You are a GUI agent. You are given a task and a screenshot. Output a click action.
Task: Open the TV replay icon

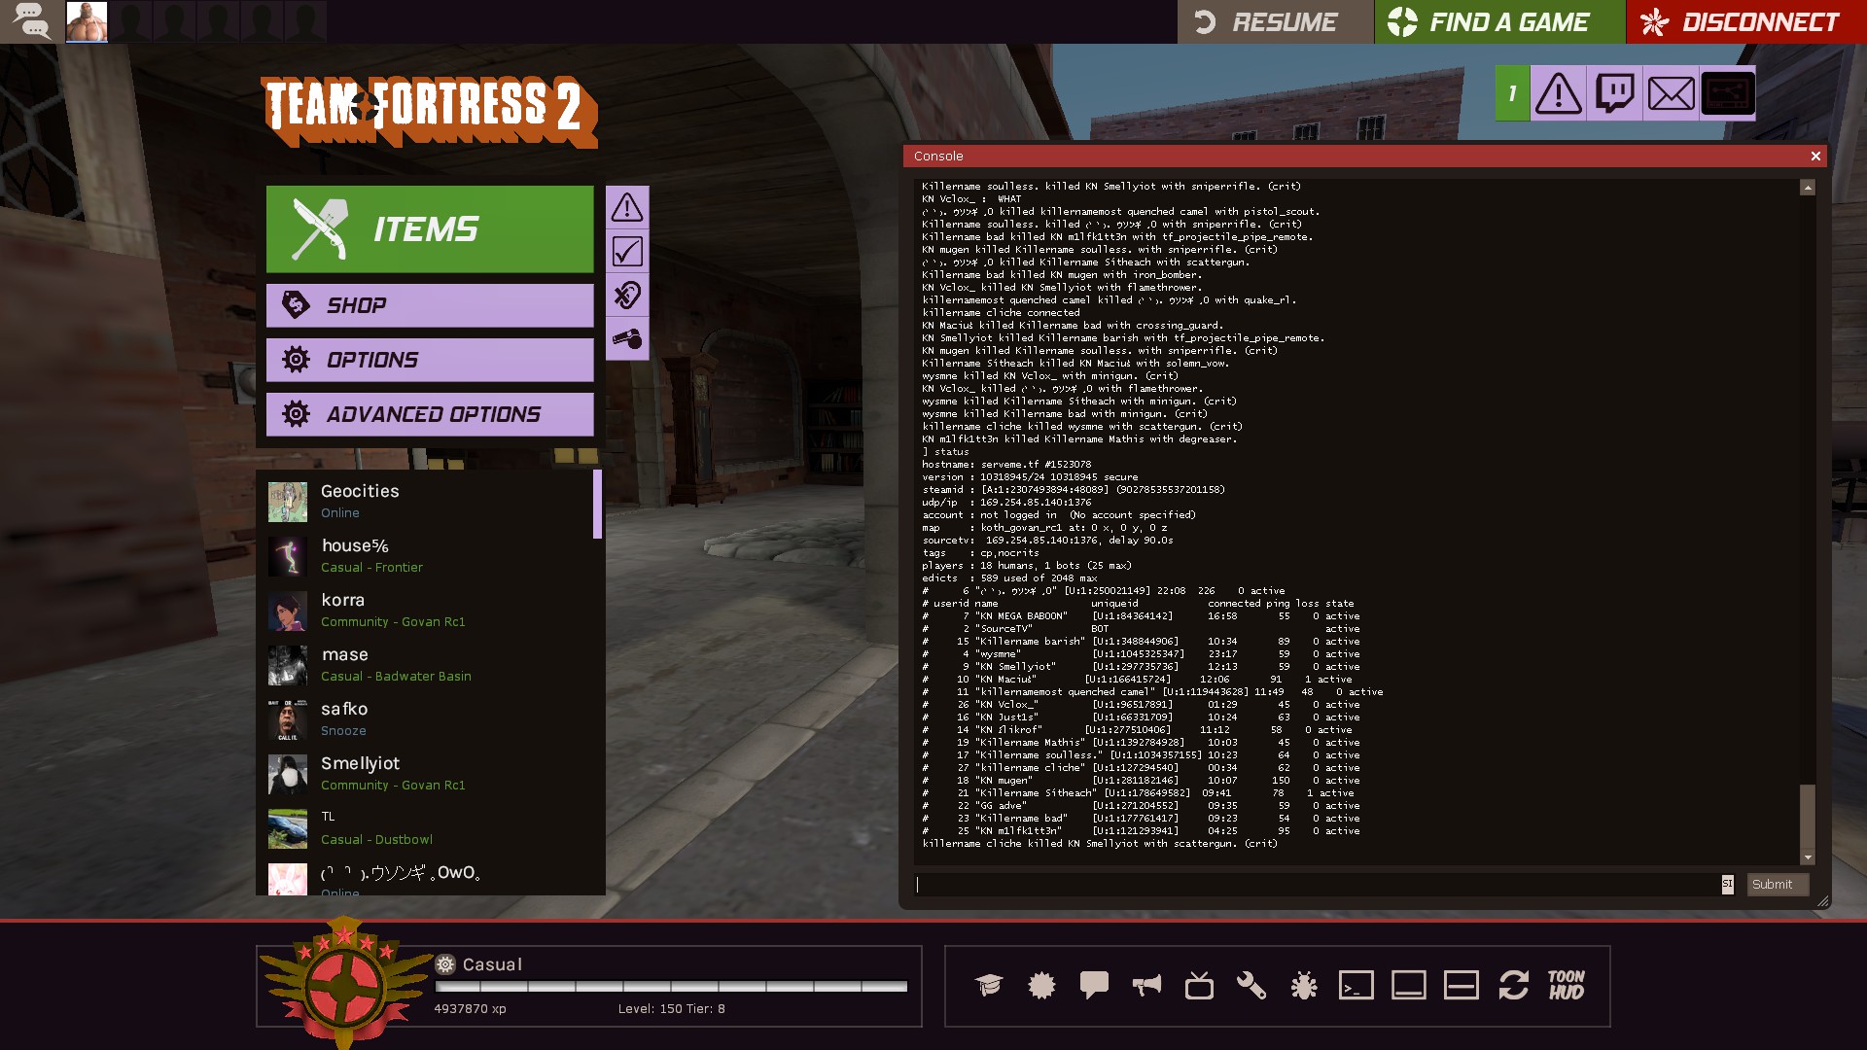(x=1198, y=985)
